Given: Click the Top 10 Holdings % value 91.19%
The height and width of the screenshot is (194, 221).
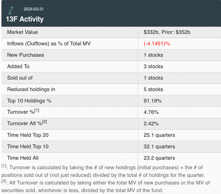Looking at the screenshot, I should point(152,101).
